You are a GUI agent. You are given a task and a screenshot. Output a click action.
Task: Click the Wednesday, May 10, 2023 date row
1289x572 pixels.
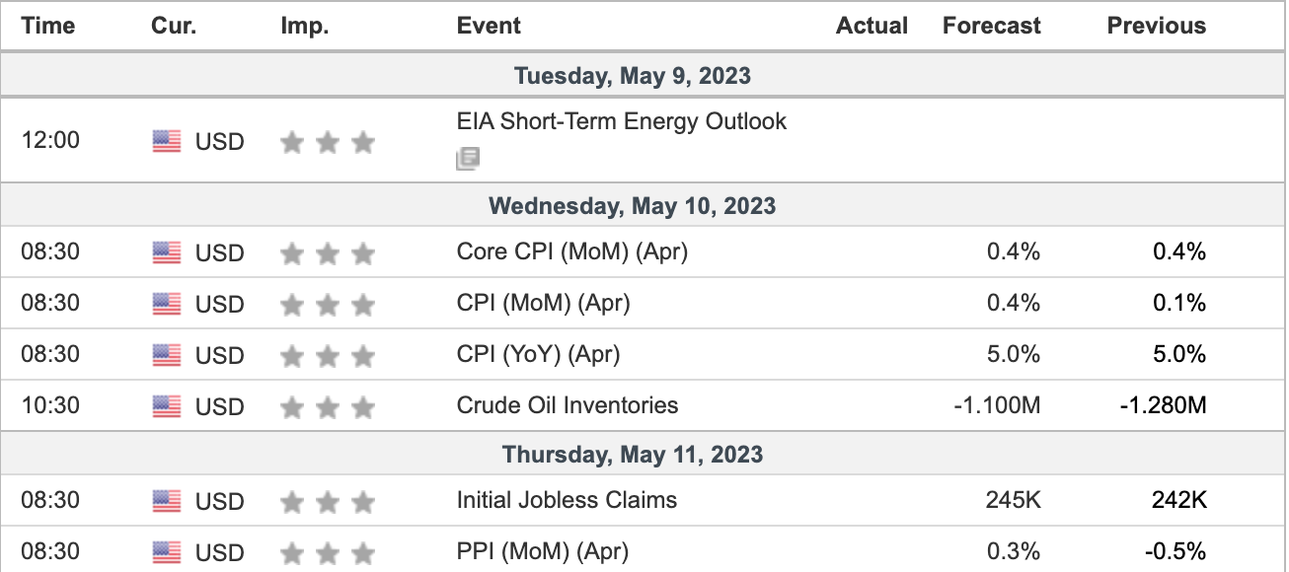click(632, 206)
